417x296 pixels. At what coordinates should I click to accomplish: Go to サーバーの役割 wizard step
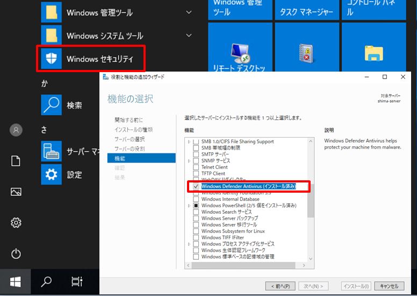coord(130,149)
